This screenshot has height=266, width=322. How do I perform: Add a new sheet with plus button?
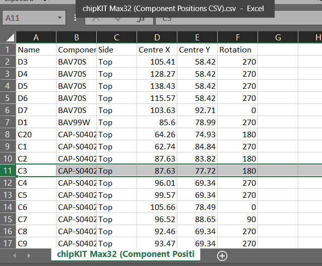coord(222,256)
